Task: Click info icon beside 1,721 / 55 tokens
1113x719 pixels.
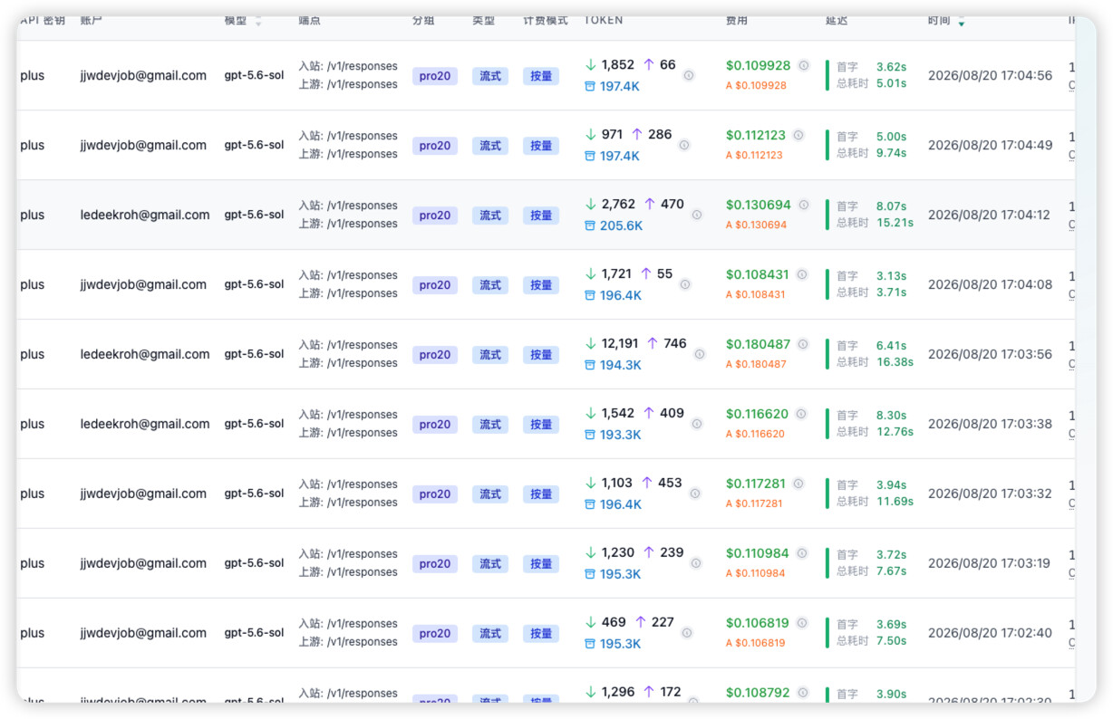Action: pyautogui.click(x=685, y=284)
